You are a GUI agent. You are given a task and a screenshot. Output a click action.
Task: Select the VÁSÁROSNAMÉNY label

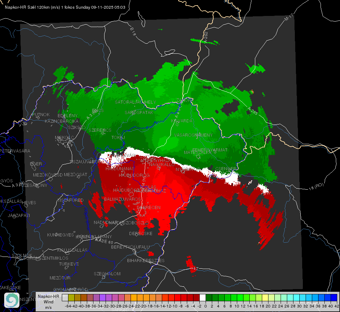click(193, 135)
